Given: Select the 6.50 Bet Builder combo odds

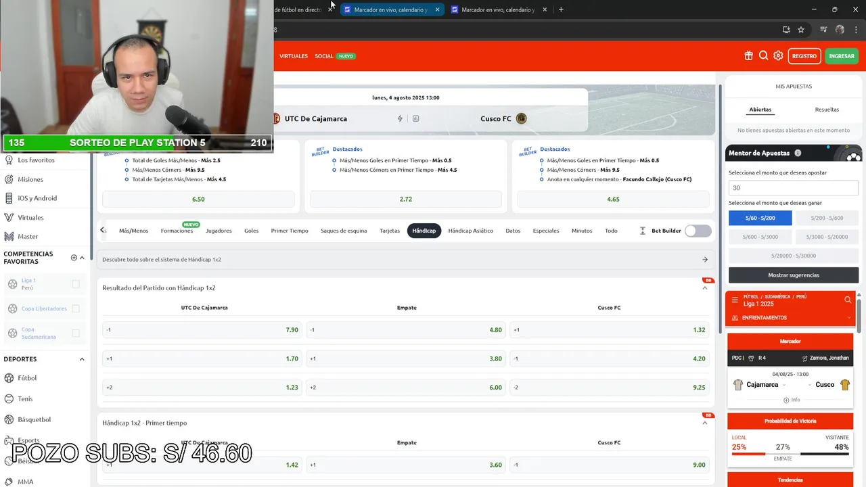Looking at the screenshot, I should coord(198,200).
